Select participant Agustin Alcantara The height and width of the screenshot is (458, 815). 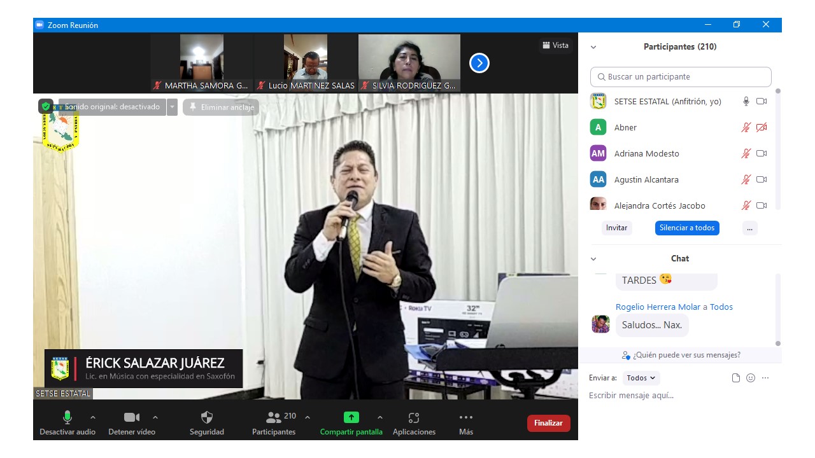coord(679,179)
